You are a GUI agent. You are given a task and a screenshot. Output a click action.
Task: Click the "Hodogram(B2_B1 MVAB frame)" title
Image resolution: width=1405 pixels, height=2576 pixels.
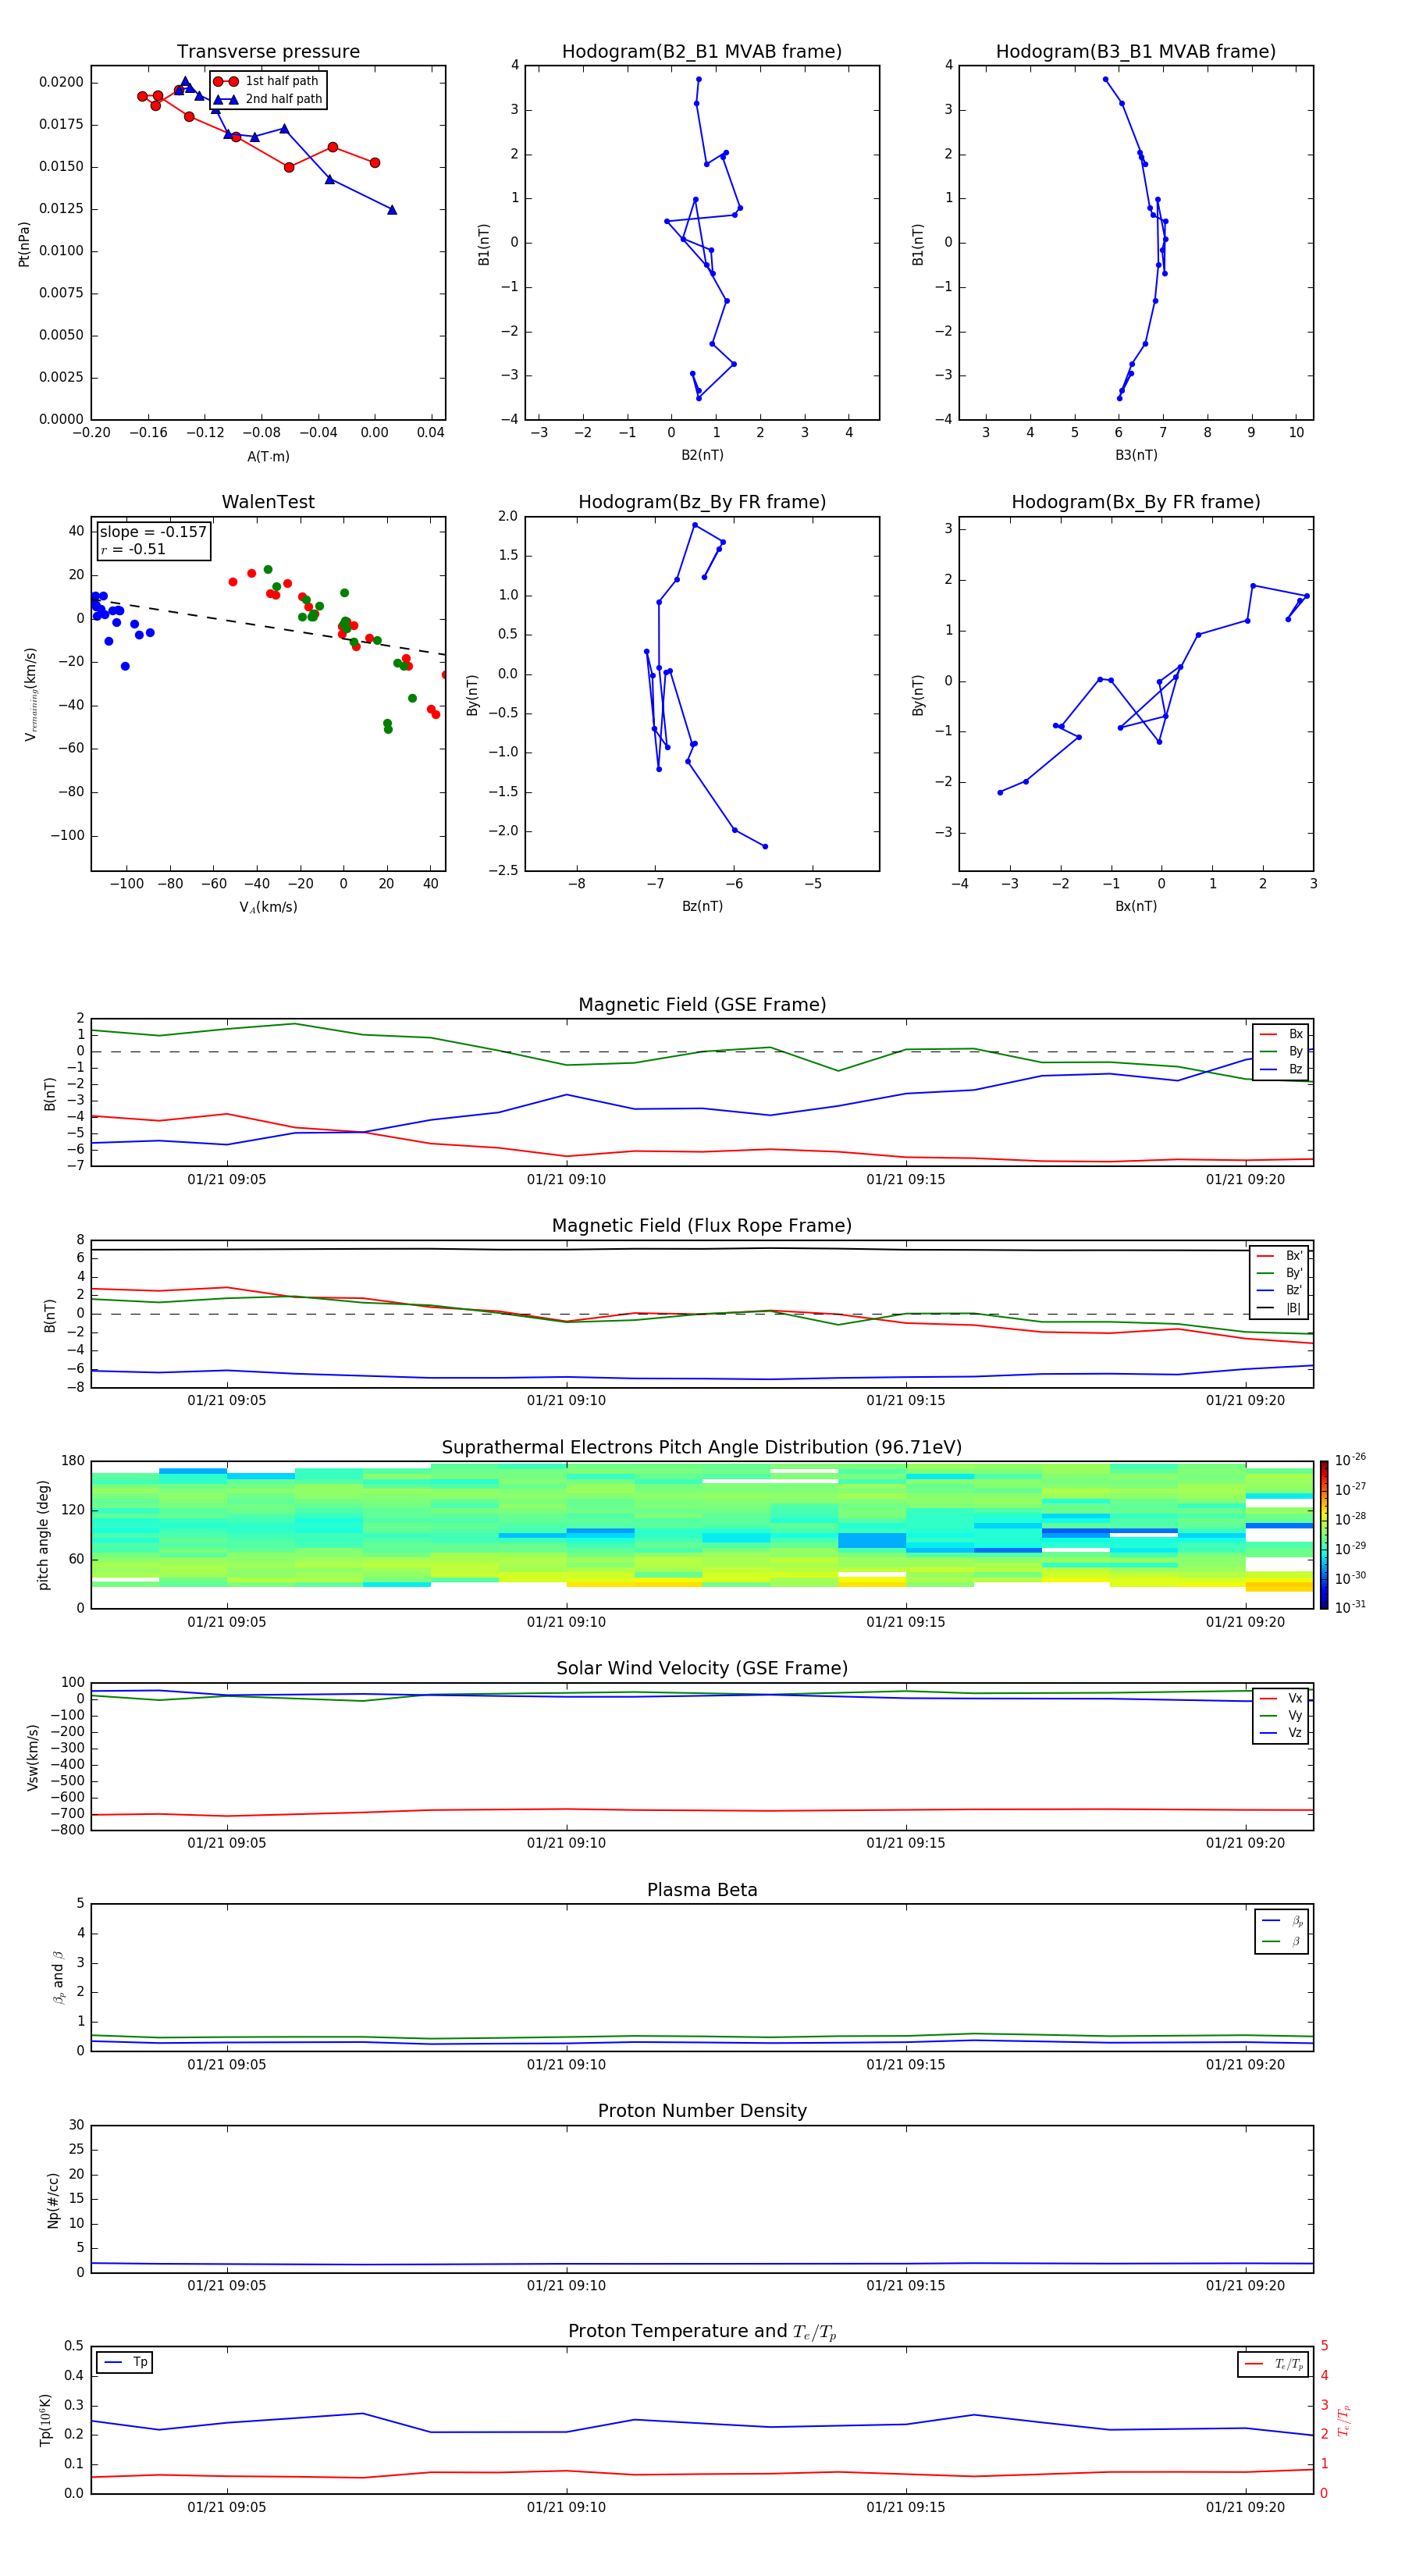[x=702, y=52]
